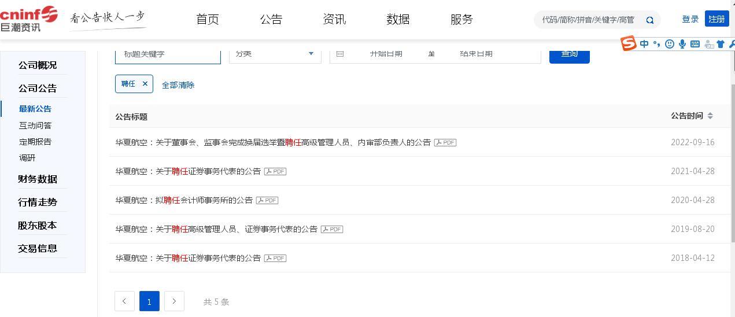Open 公告 in top navigation

271,19
